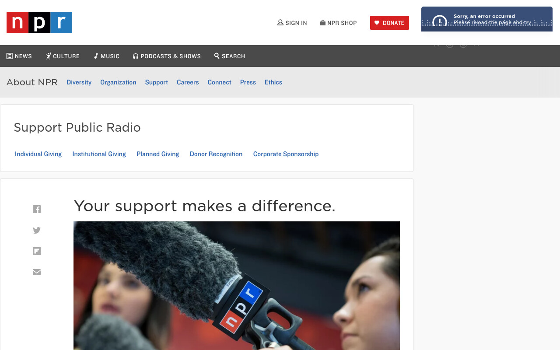Open the Careers section
Viewport: 560px width, 350px height.
tap(188, 82)
